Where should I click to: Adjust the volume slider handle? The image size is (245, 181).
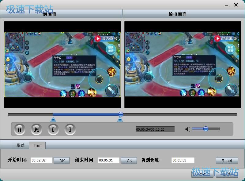pos(206,129)
